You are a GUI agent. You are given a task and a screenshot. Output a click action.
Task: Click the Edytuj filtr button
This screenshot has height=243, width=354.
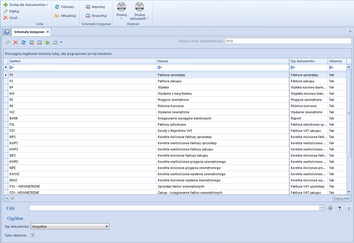pyautogui.click(x=342, y=198)
